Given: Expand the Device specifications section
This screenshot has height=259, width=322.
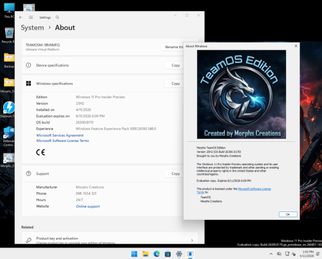Looking at the screenshot, I should [102, 66].
